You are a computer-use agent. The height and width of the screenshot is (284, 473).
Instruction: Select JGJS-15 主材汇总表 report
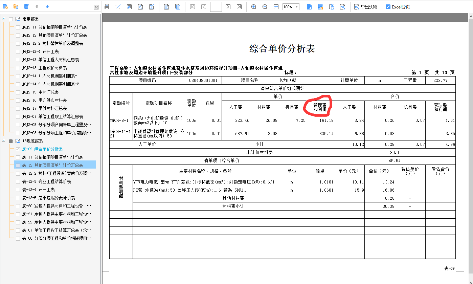pyautogui.click(x=40, y=92)
